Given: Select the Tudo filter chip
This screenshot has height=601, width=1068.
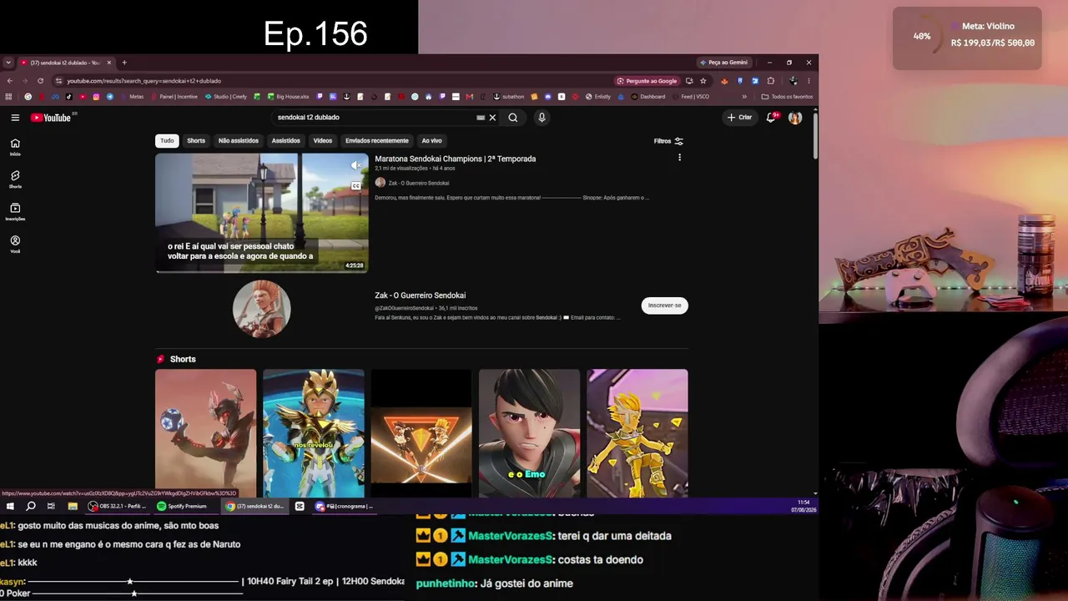Looking at the screenshot, I should (167, 141).
